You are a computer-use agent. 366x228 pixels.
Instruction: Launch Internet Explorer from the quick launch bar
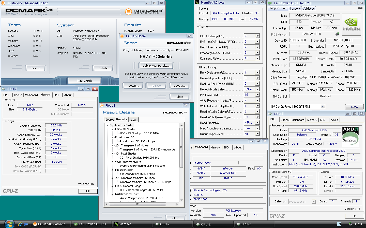[x=20, y=224]
